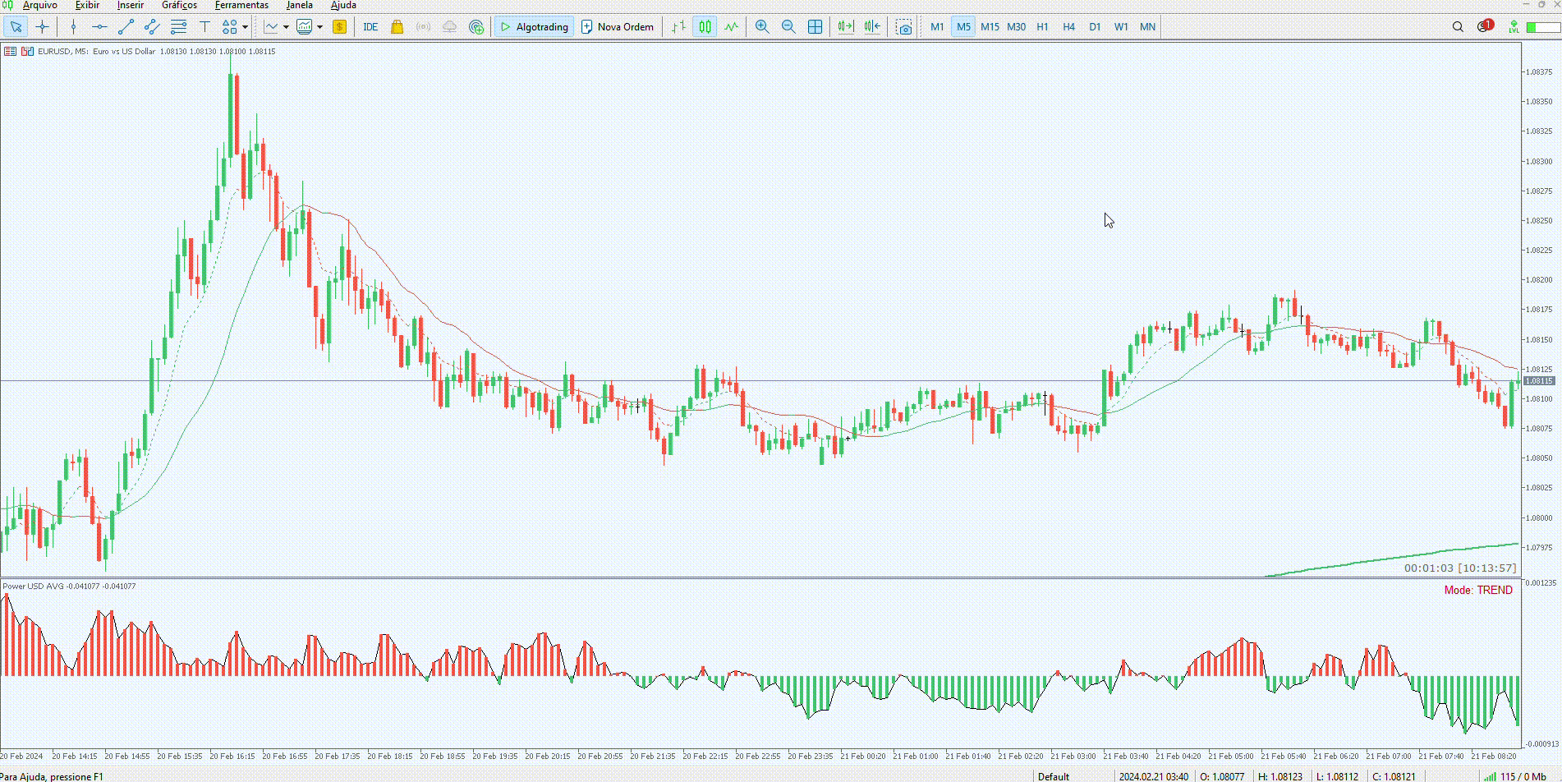Image resolution: width=1562 pixels, height=782 pixels.
Task: Open the Ferramentas menu
Action: point(241,5)
